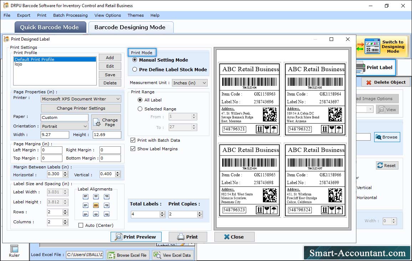Click the top-center label alignment icon
412x261 pixels.
click(x=96, y=197)
